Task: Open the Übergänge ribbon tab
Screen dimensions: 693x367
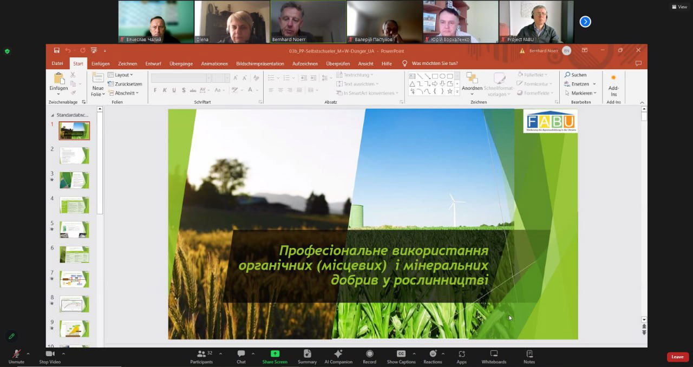Action: click(x=181, y=63)
